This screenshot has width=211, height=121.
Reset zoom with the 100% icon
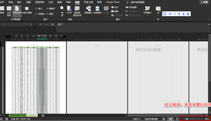point(69,10)
